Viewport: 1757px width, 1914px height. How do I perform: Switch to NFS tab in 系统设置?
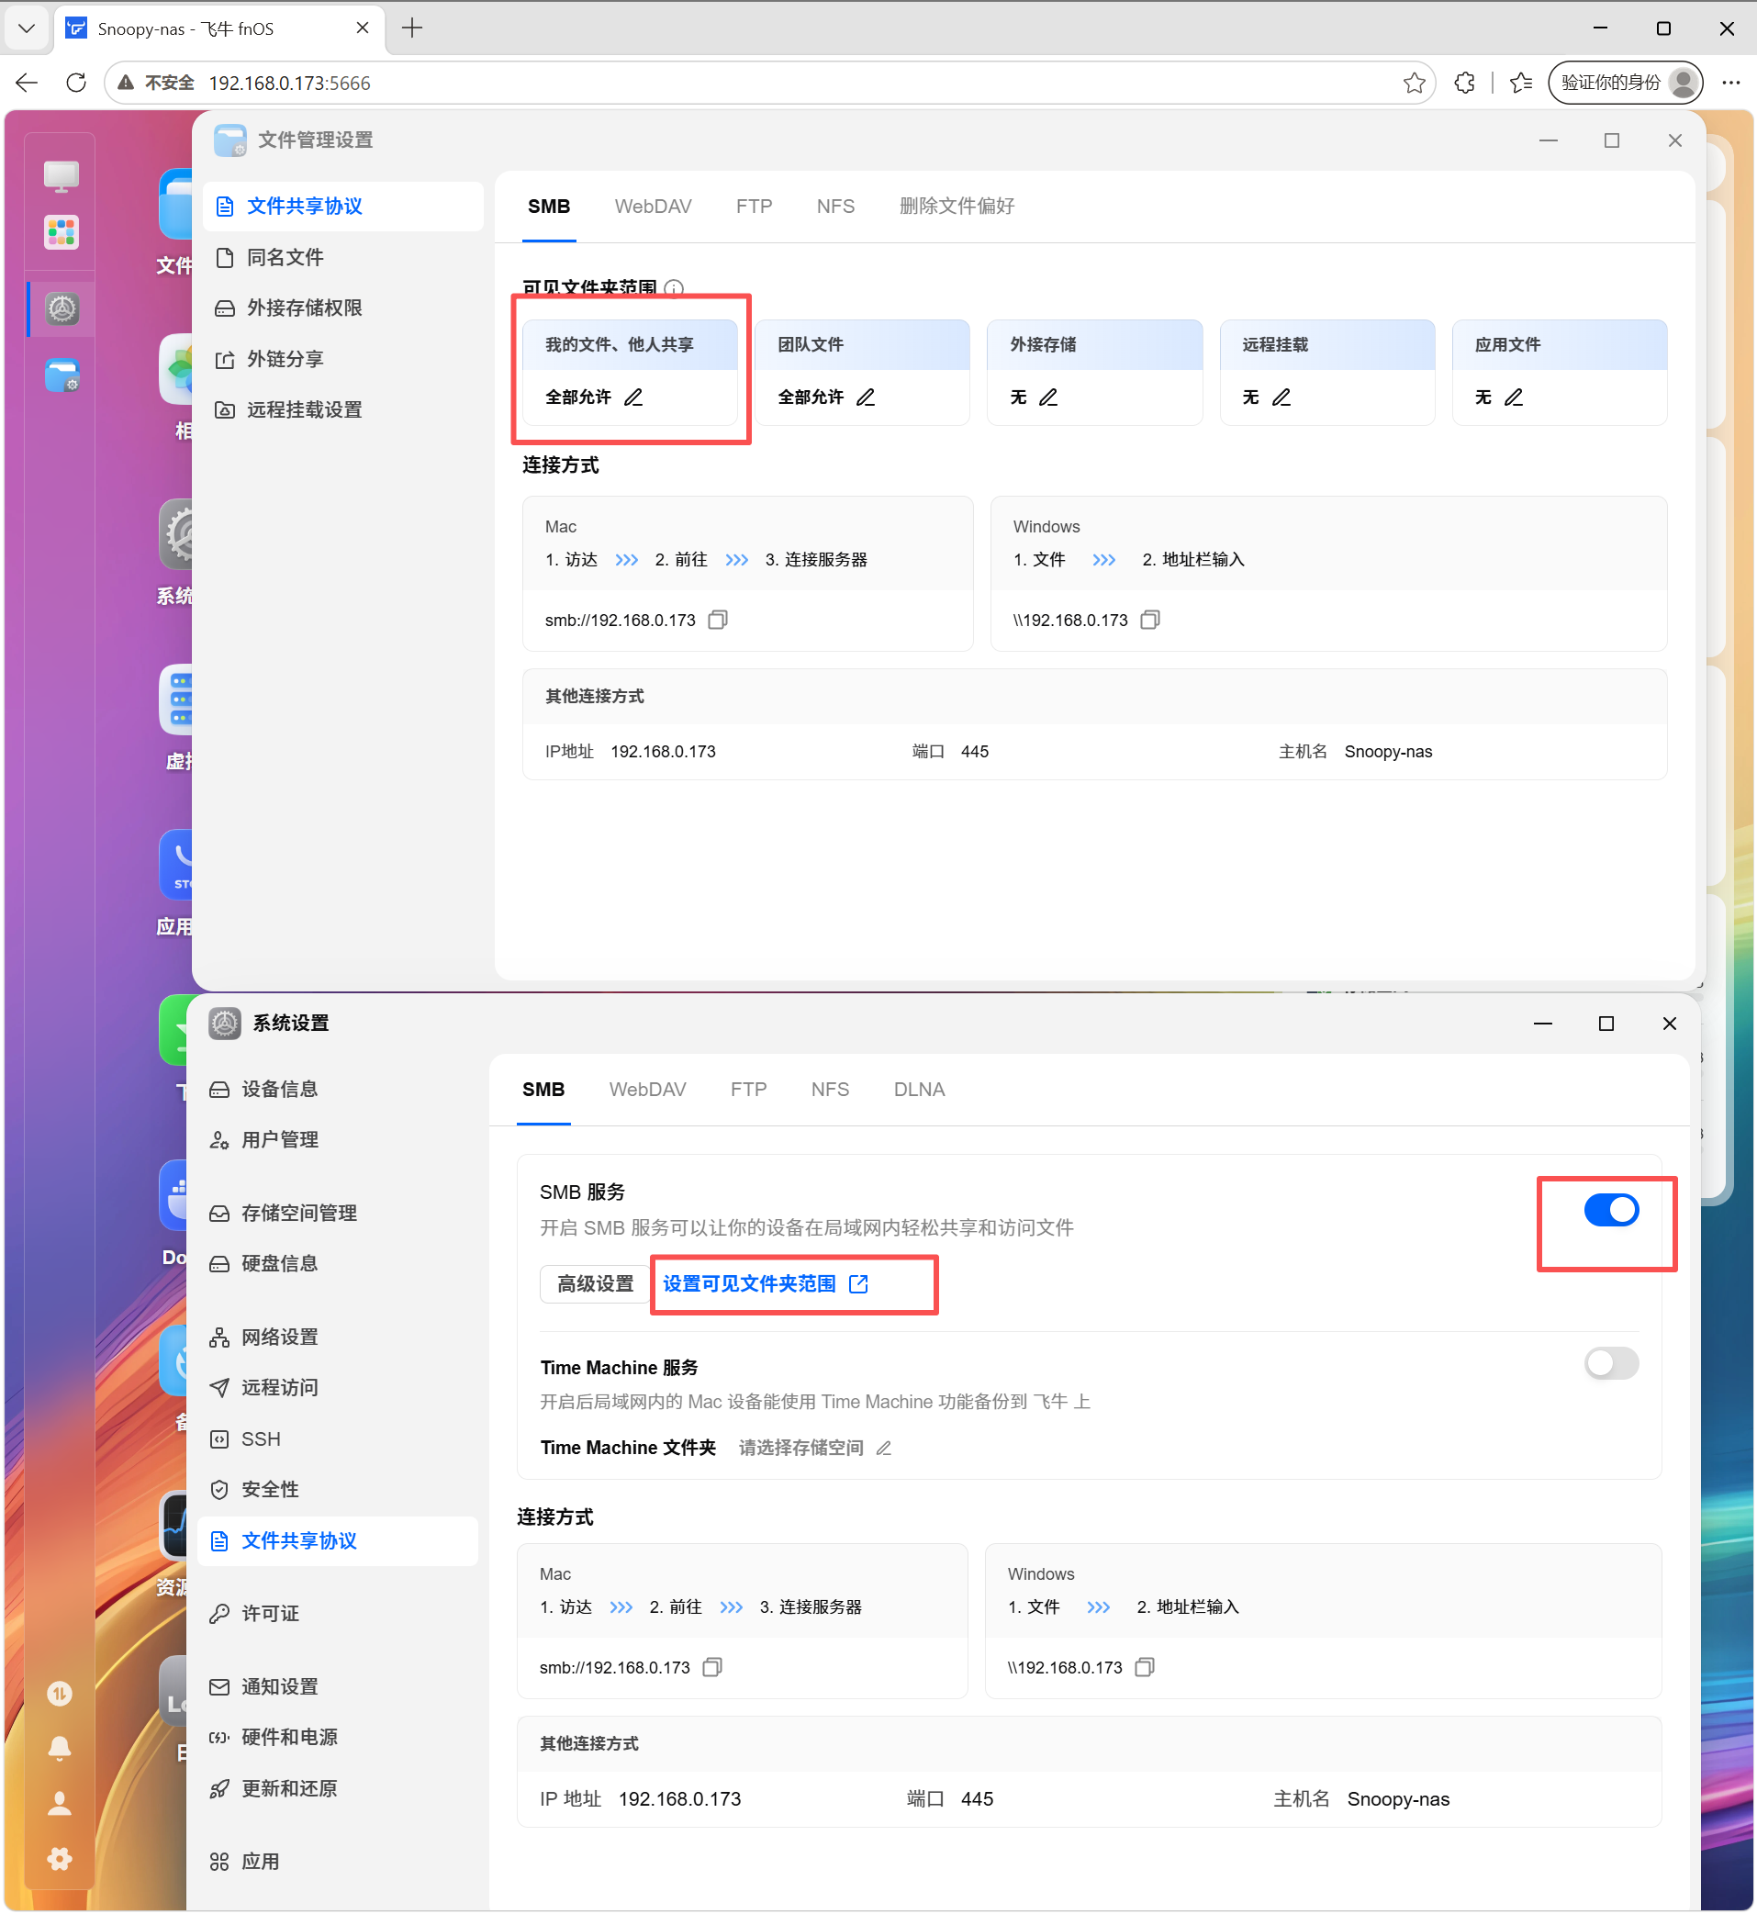[x=830, y=1090]
